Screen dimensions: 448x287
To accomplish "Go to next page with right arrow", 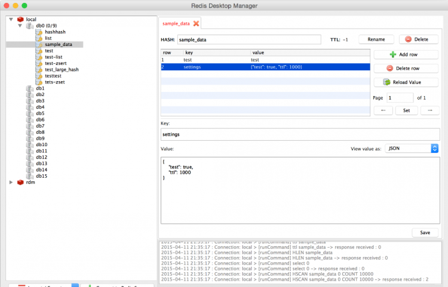I will (x=430, y=110).
